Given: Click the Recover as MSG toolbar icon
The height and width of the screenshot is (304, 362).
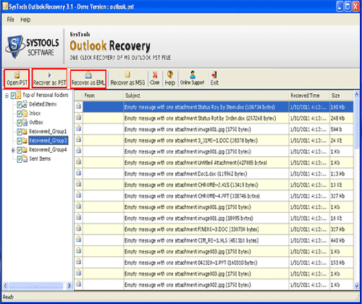Looking at the screenshot, I should tap(127, 75).
